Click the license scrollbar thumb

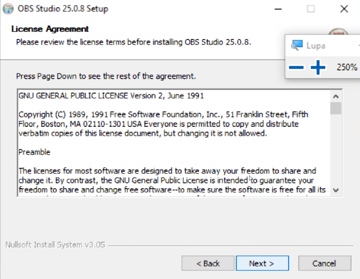(336, 108)
